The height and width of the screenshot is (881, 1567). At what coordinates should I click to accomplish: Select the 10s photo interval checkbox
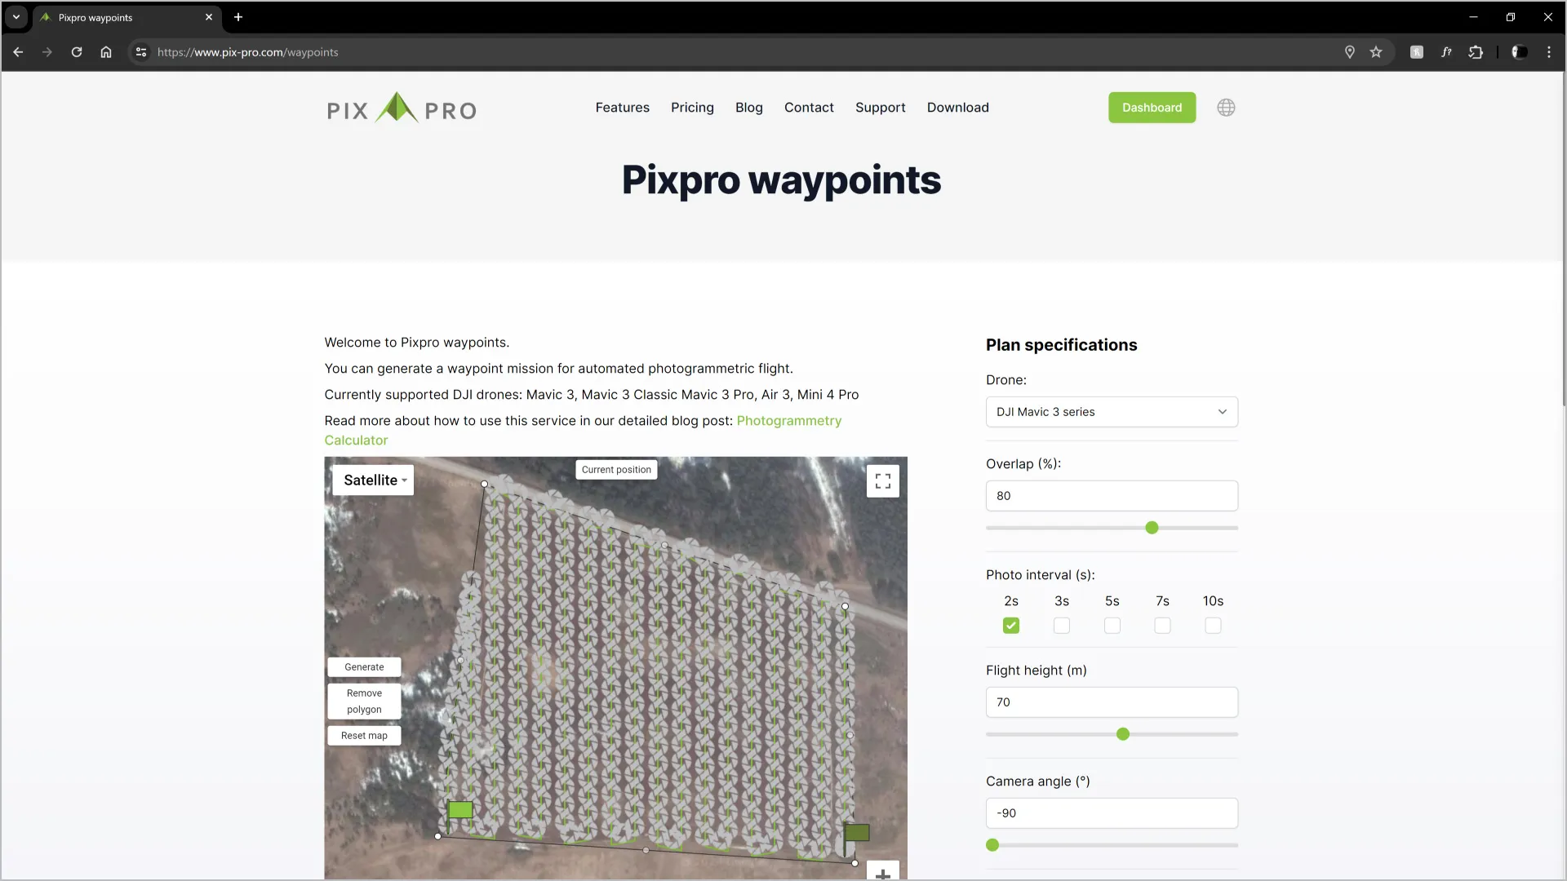click(x=1214, y=626)
